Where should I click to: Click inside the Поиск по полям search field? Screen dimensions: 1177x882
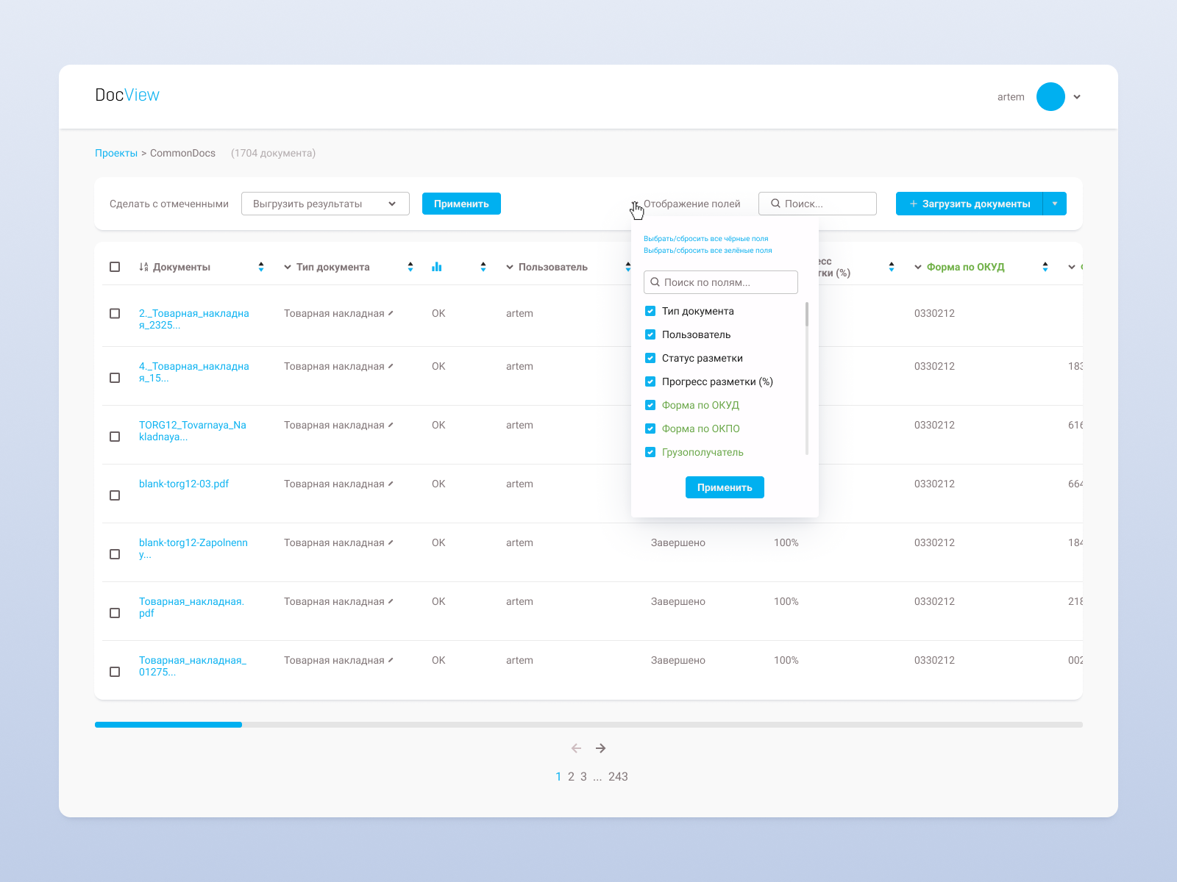pyautogui.click(x=720, y=282)
